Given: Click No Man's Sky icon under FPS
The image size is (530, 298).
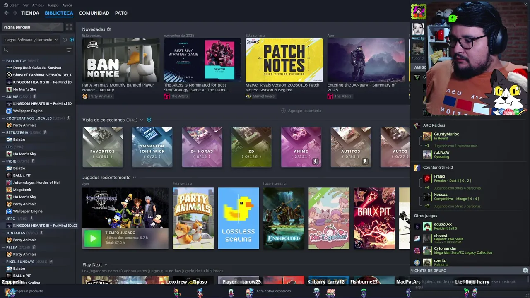Looking at the screenshot, I should pyautogui.click(x=9, y=154).
